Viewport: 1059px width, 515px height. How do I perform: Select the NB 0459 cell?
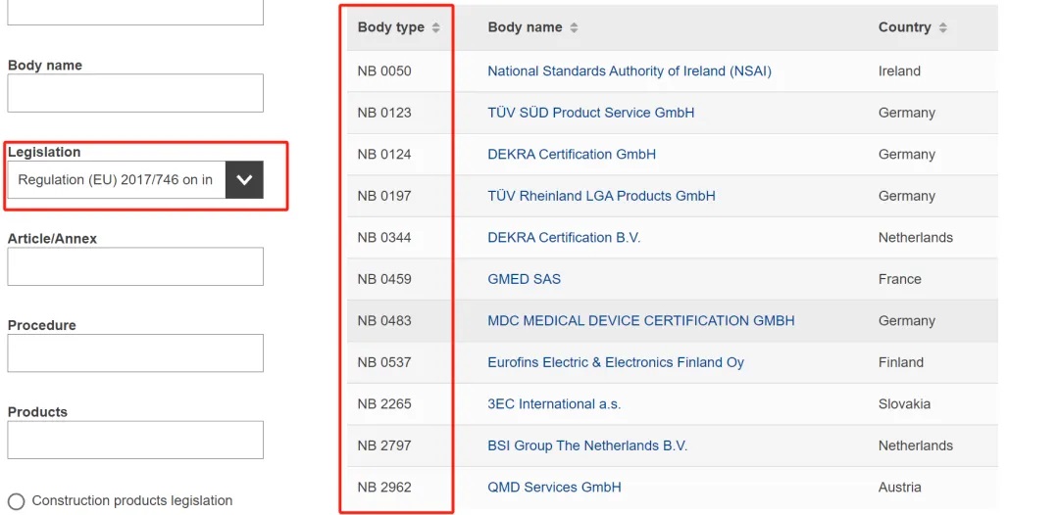(384, 279)
